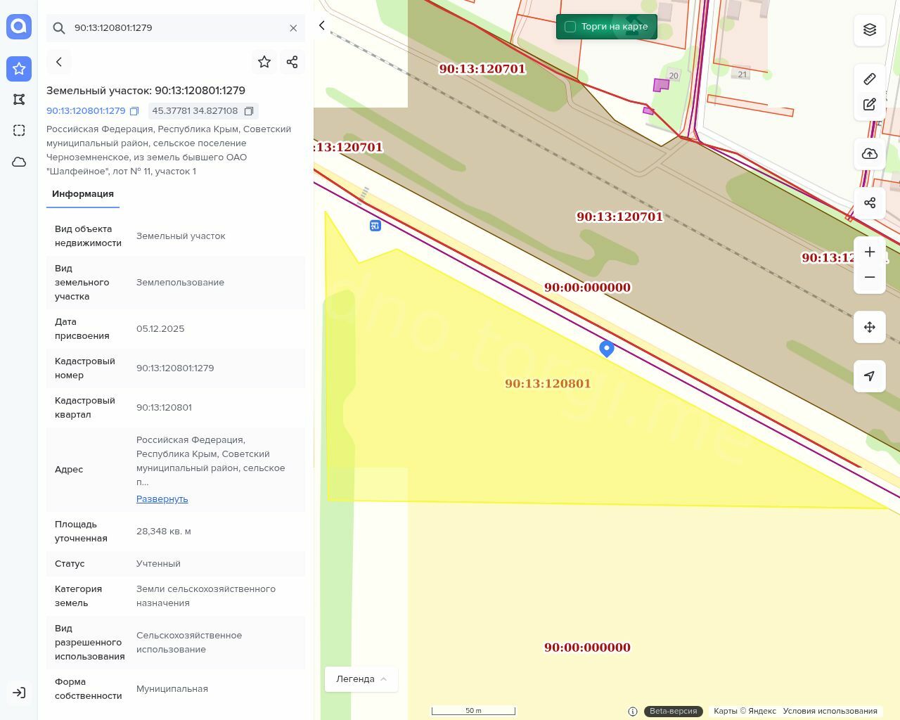Click Развернуть to expand full address

162,499
